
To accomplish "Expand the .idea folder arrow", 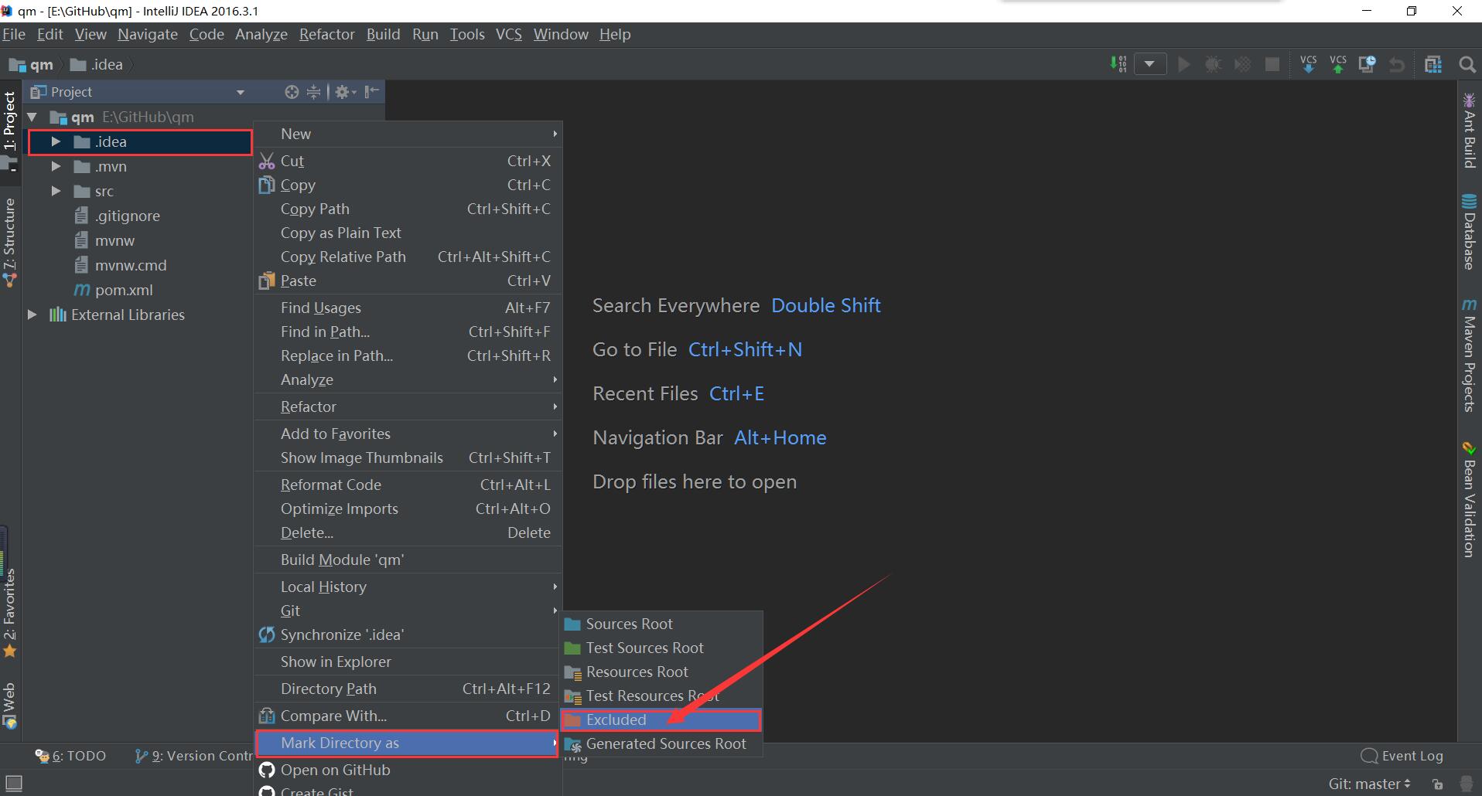I will point(56,142).
